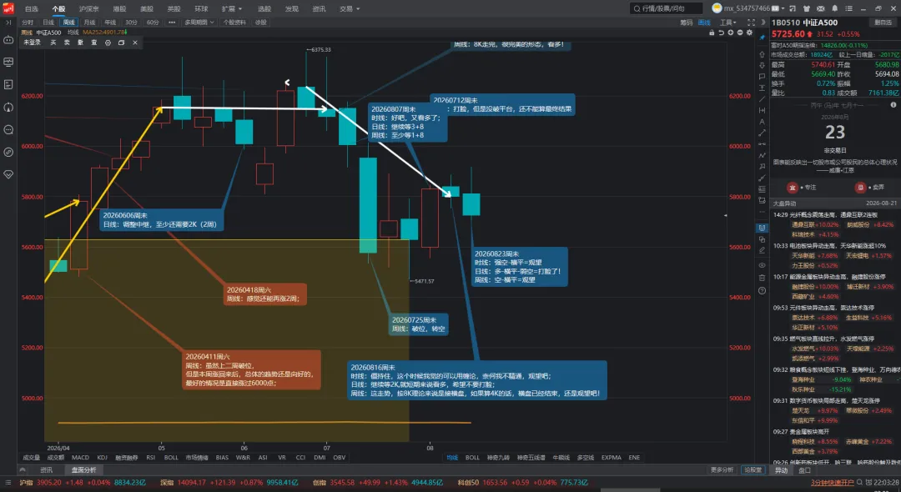Click the skin theme shirt icon
Image resolution: width=901 pixels, height=492 pixels.
(806, 8)
